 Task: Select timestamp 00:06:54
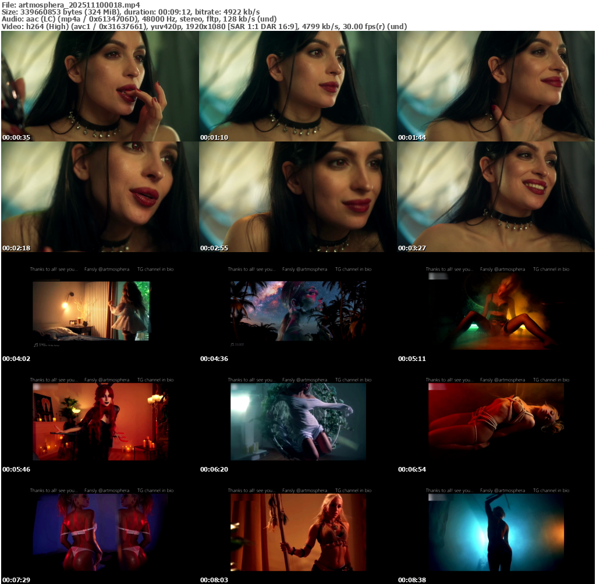click(x=412, y=469)
